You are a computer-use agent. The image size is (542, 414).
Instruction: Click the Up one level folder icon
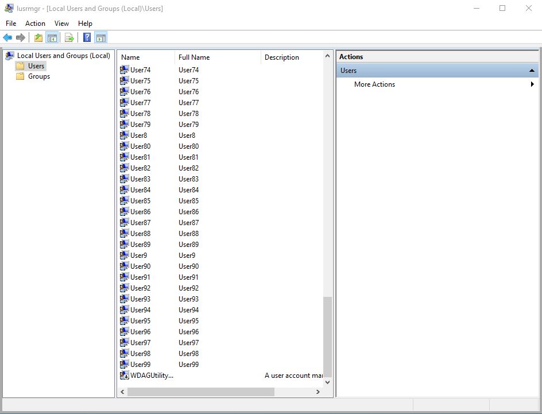click(x=38, y=38)
